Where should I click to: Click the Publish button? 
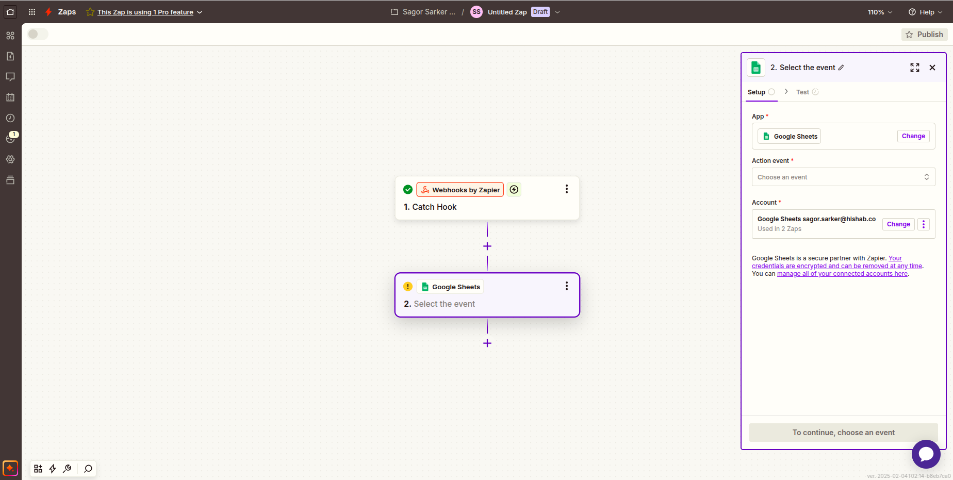tap(925, 35)
